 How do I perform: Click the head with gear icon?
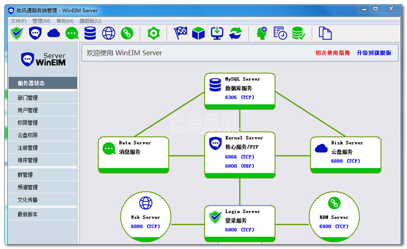262,33
